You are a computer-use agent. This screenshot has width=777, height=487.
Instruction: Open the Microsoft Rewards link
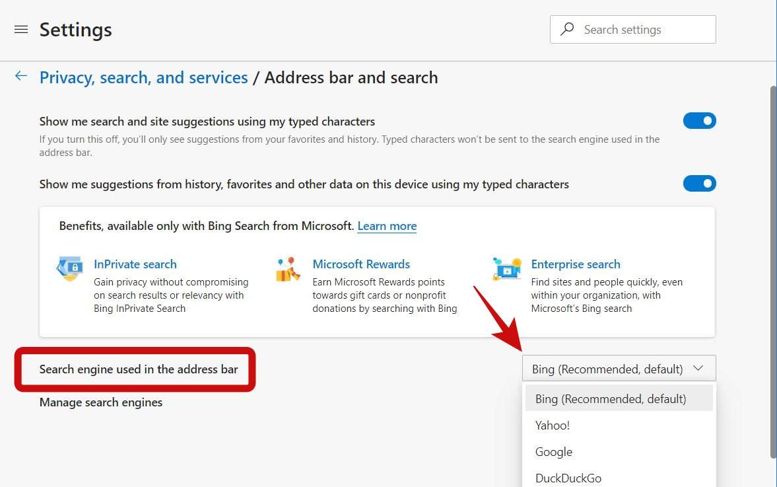[x=361, y=264]
